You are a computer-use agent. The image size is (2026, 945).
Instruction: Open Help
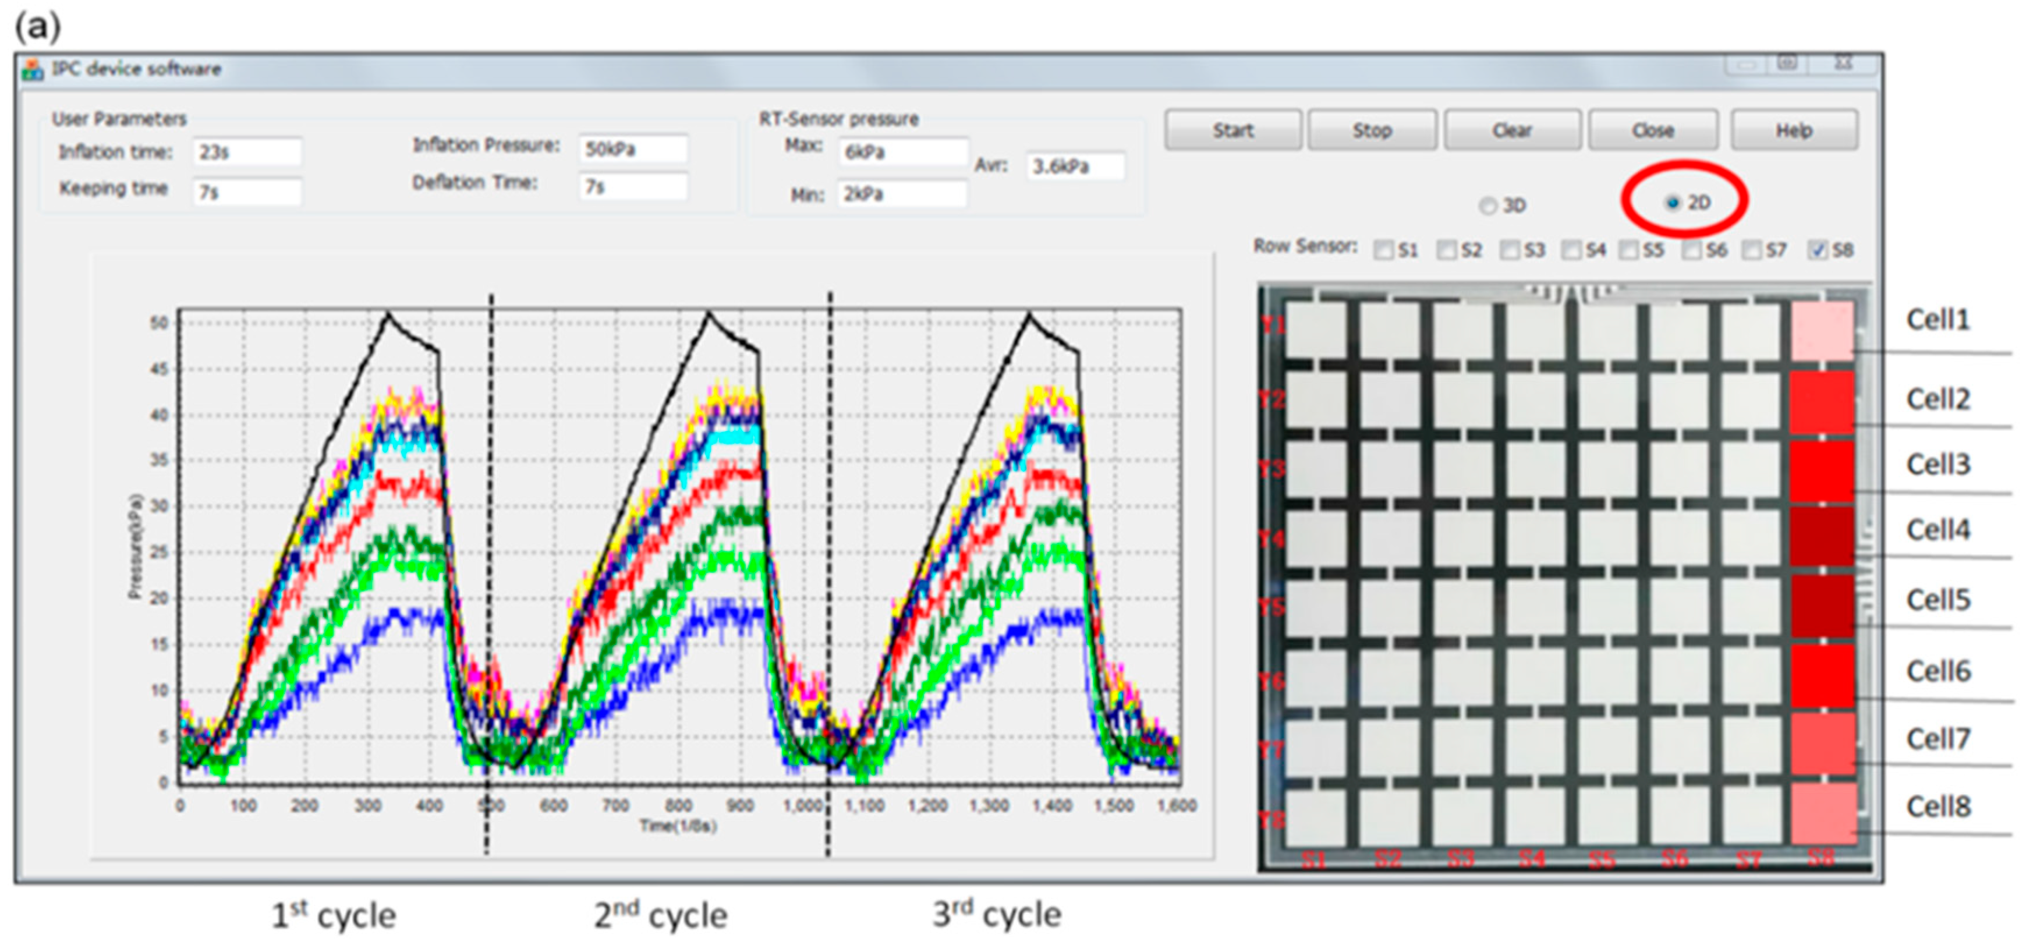click(x=1794, y=130)
